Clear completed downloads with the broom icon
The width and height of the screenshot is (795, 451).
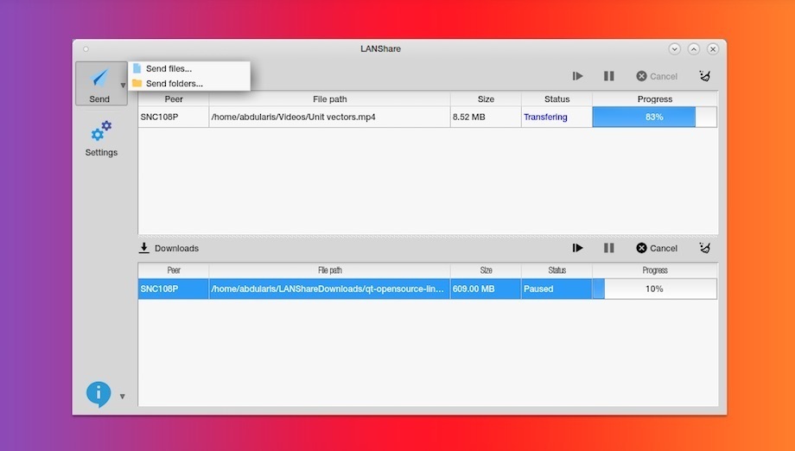point(705,248)
